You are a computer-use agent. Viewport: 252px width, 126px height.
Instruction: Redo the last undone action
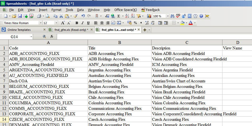89,16
